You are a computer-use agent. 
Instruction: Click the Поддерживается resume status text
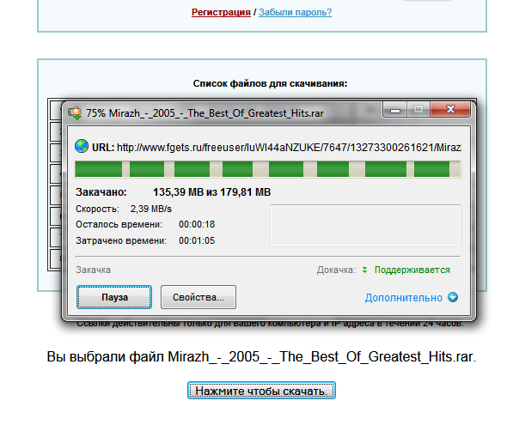tap(412, 270)
